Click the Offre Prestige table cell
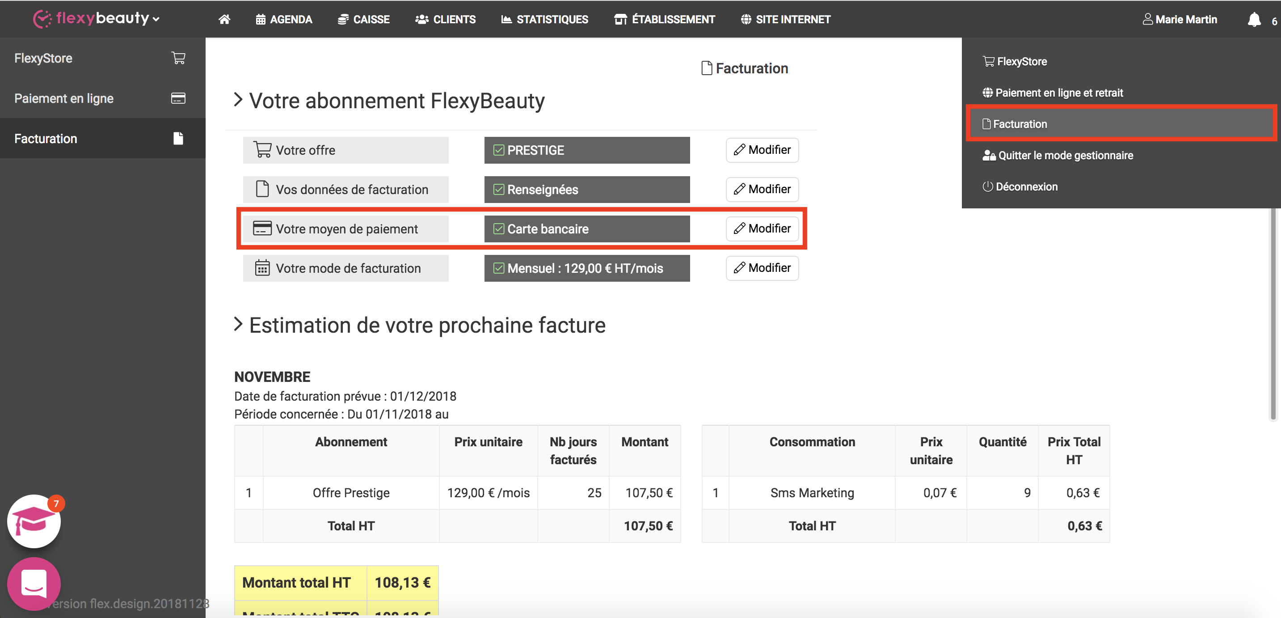The height and width of the screenshot is (618, 1281). 350,493
